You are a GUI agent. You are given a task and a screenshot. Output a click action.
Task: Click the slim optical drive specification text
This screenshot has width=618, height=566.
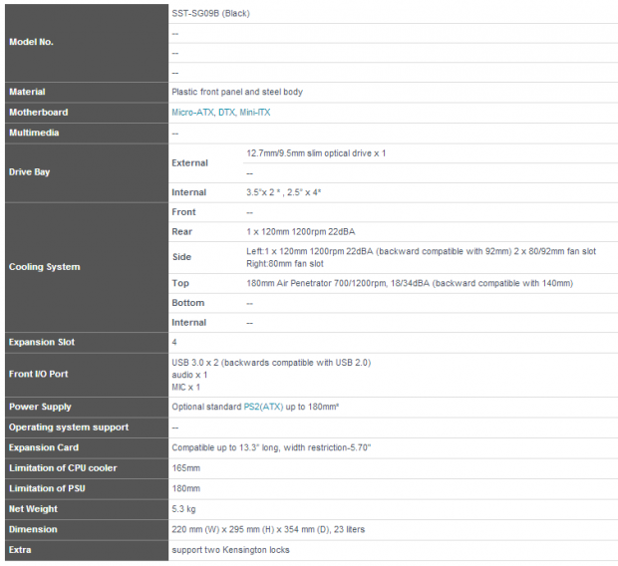pyautogui.click(x=316, y=153)
